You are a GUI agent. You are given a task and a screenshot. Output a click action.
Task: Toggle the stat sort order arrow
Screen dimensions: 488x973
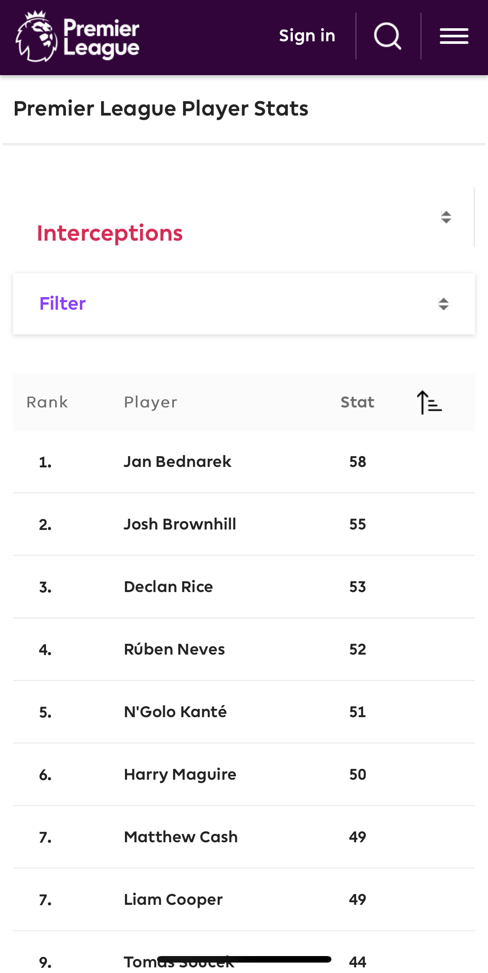(x=429, y=402)
